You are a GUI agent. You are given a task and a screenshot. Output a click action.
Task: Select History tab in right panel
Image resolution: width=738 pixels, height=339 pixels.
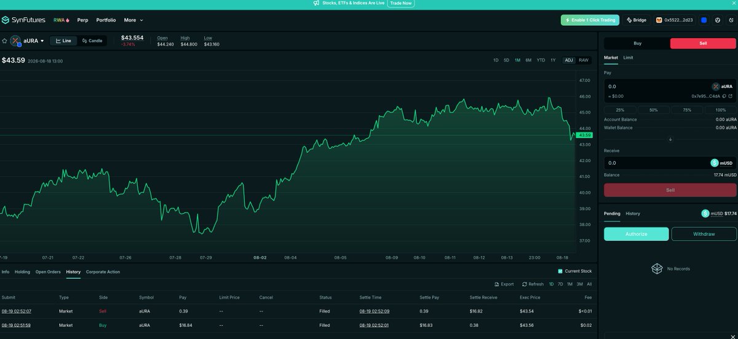[x=633, y=214]
